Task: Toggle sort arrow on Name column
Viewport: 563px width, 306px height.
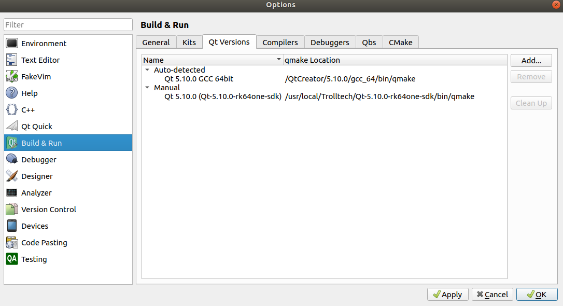Action: tap(278, 59)
